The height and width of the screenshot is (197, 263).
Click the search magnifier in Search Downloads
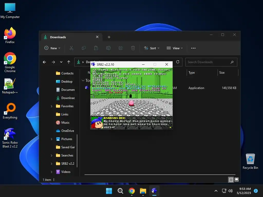(x=232, y=62)
